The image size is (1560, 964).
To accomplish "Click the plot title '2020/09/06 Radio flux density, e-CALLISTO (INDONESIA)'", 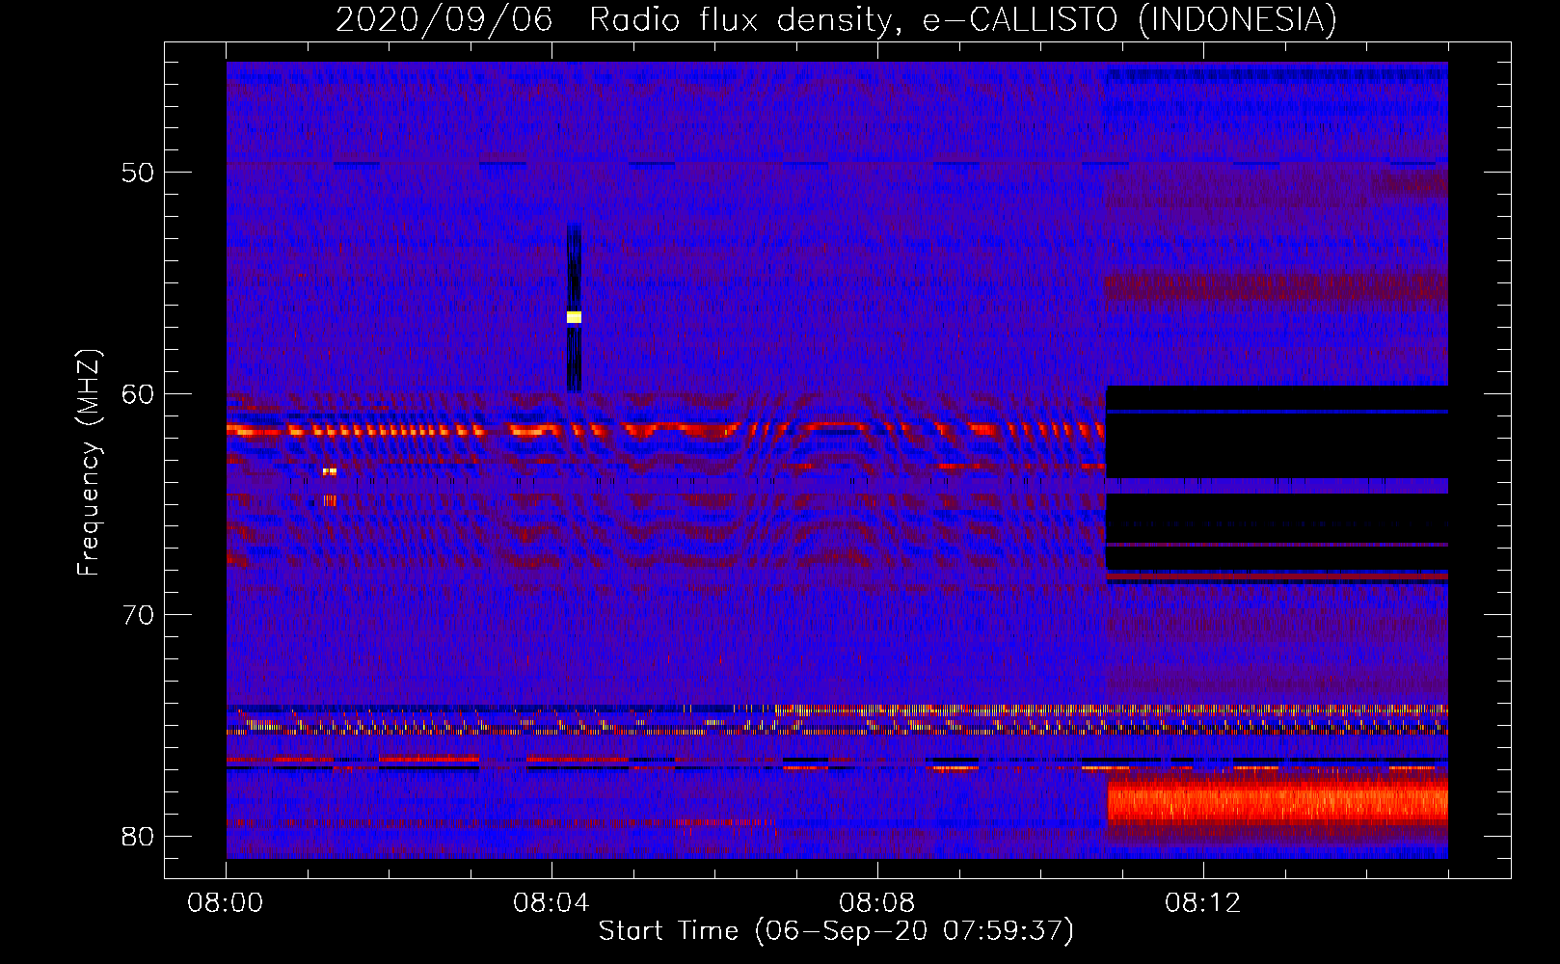I will coord(836,19).
